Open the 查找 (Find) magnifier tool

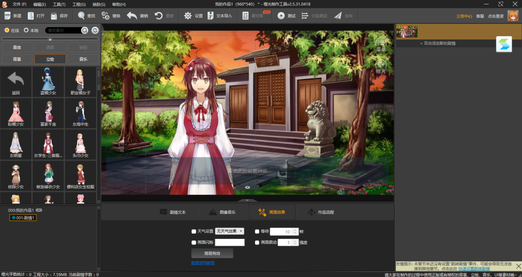pyautogui.click(x=81, y=16)
